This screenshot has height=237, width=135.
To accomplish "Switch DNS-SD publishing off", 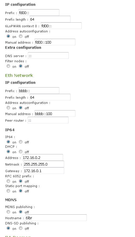I will tap(21, 228).
